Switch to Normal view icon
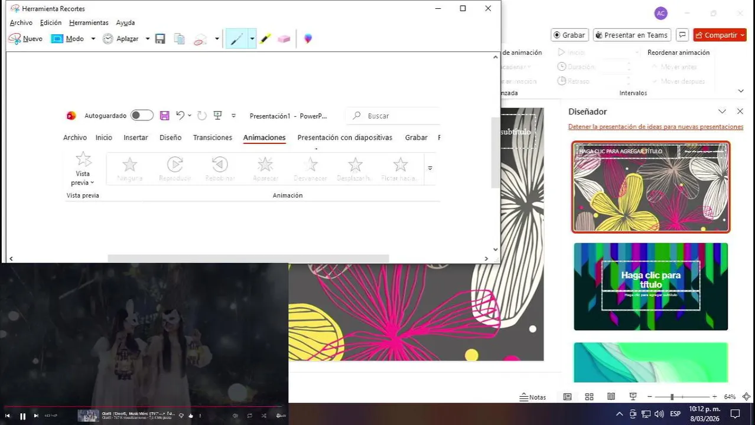 click(567, 397)
